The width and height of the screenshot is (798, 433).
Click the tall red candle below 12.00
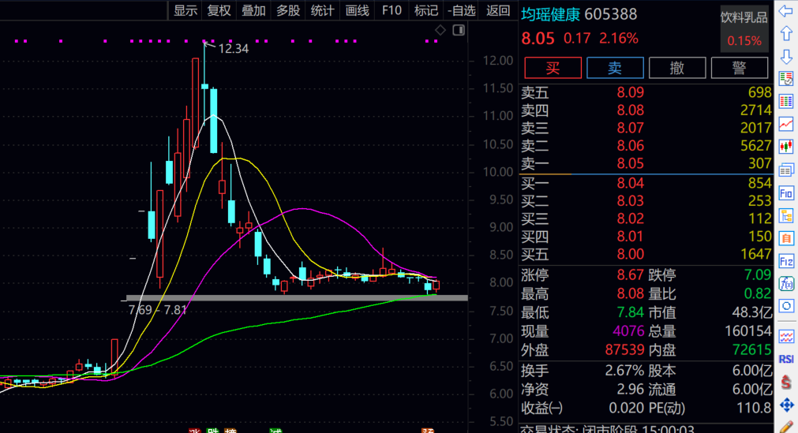tap(196, 103)
